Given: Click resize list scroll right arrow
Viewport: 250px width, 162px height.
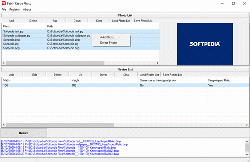Looking at the screenshot, I should tap(247, 125).
